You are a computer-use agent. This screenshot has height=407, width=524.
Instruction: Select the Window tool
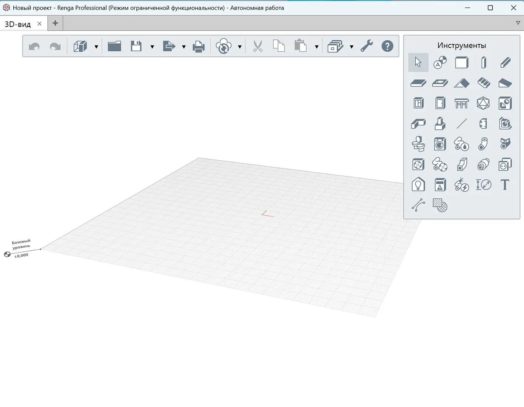point(418,103)
